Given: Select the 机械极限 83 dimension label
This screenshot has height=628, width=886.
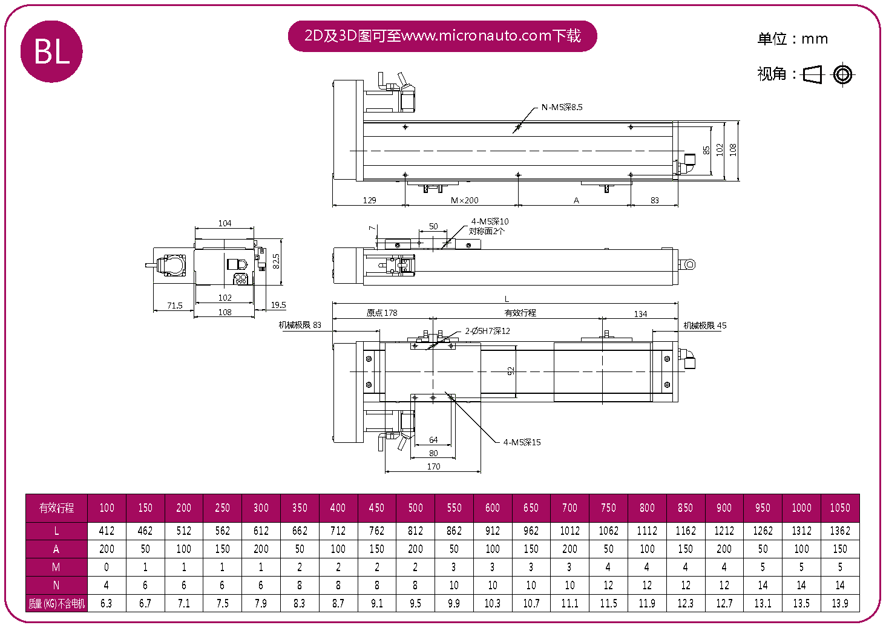Looking at the screenshot, I should (x=300, y=325).
